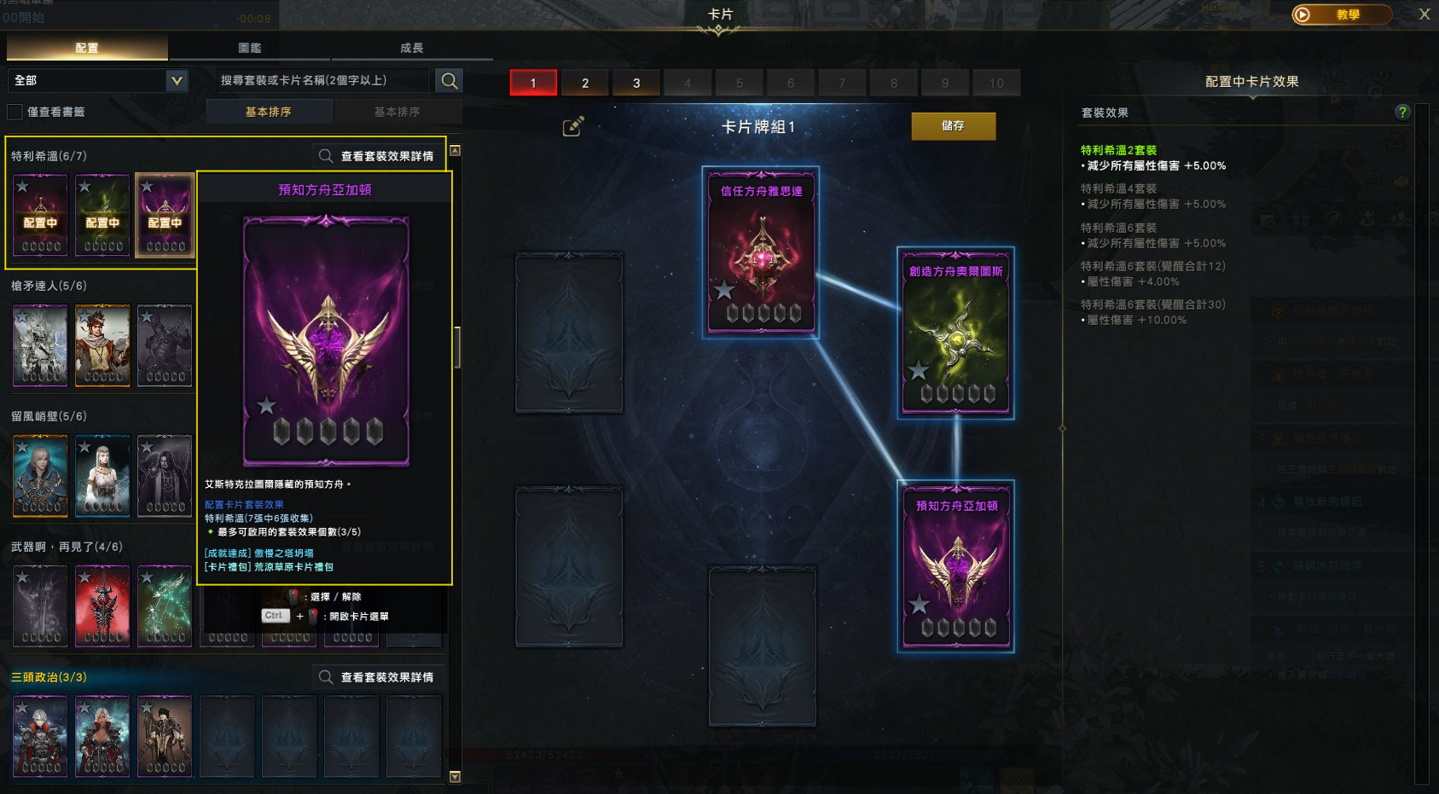
Task: Click the scroll up arrow in card list
Action: (455, 150)
